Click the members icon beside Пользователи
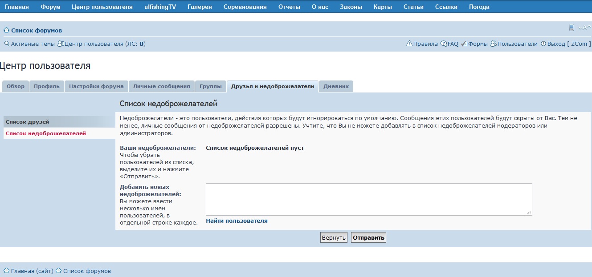The image size is (592, 277). pos(494,44)
